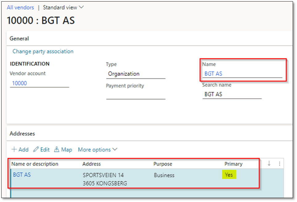The width and height of the screenshot is (297, 202).
Task: Click the Address column header
Action: click(92, 164)
